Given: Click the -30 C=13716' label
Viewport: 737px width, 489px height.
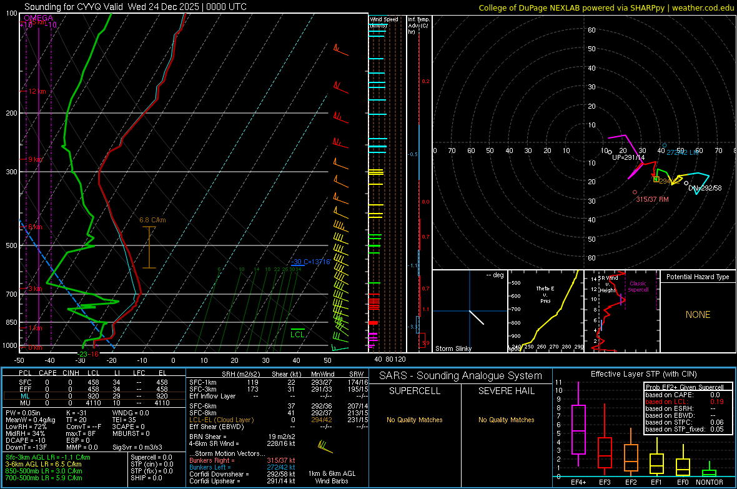Looking at the screenshot, I should [310, 262].
